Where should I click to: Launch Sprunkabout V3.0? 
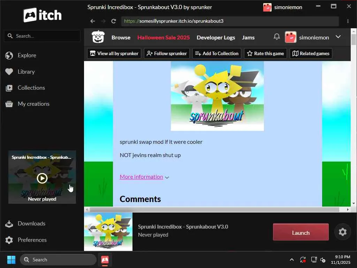(301, 232)
